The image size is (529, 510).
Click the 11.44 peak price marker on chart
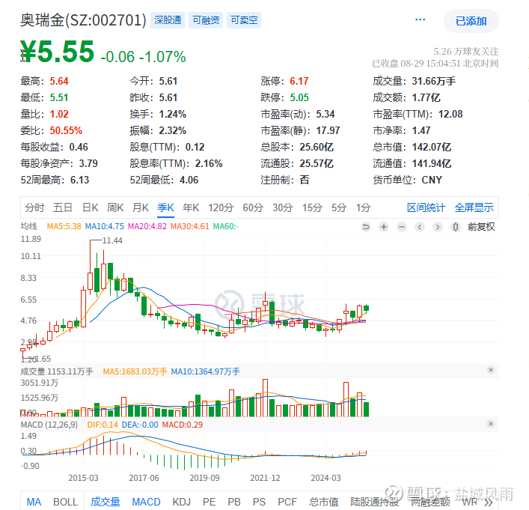point(112,240)
